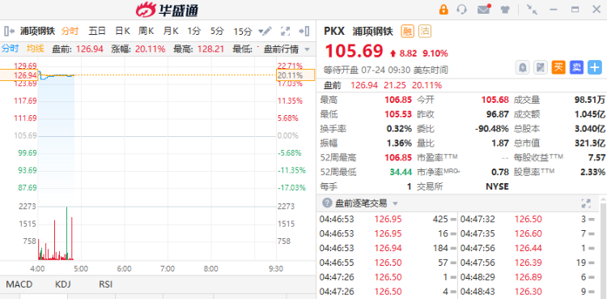607x299 pixels.
Task: Click the 5:00 time marker on chart axis
Action: [x=81, y=268]
